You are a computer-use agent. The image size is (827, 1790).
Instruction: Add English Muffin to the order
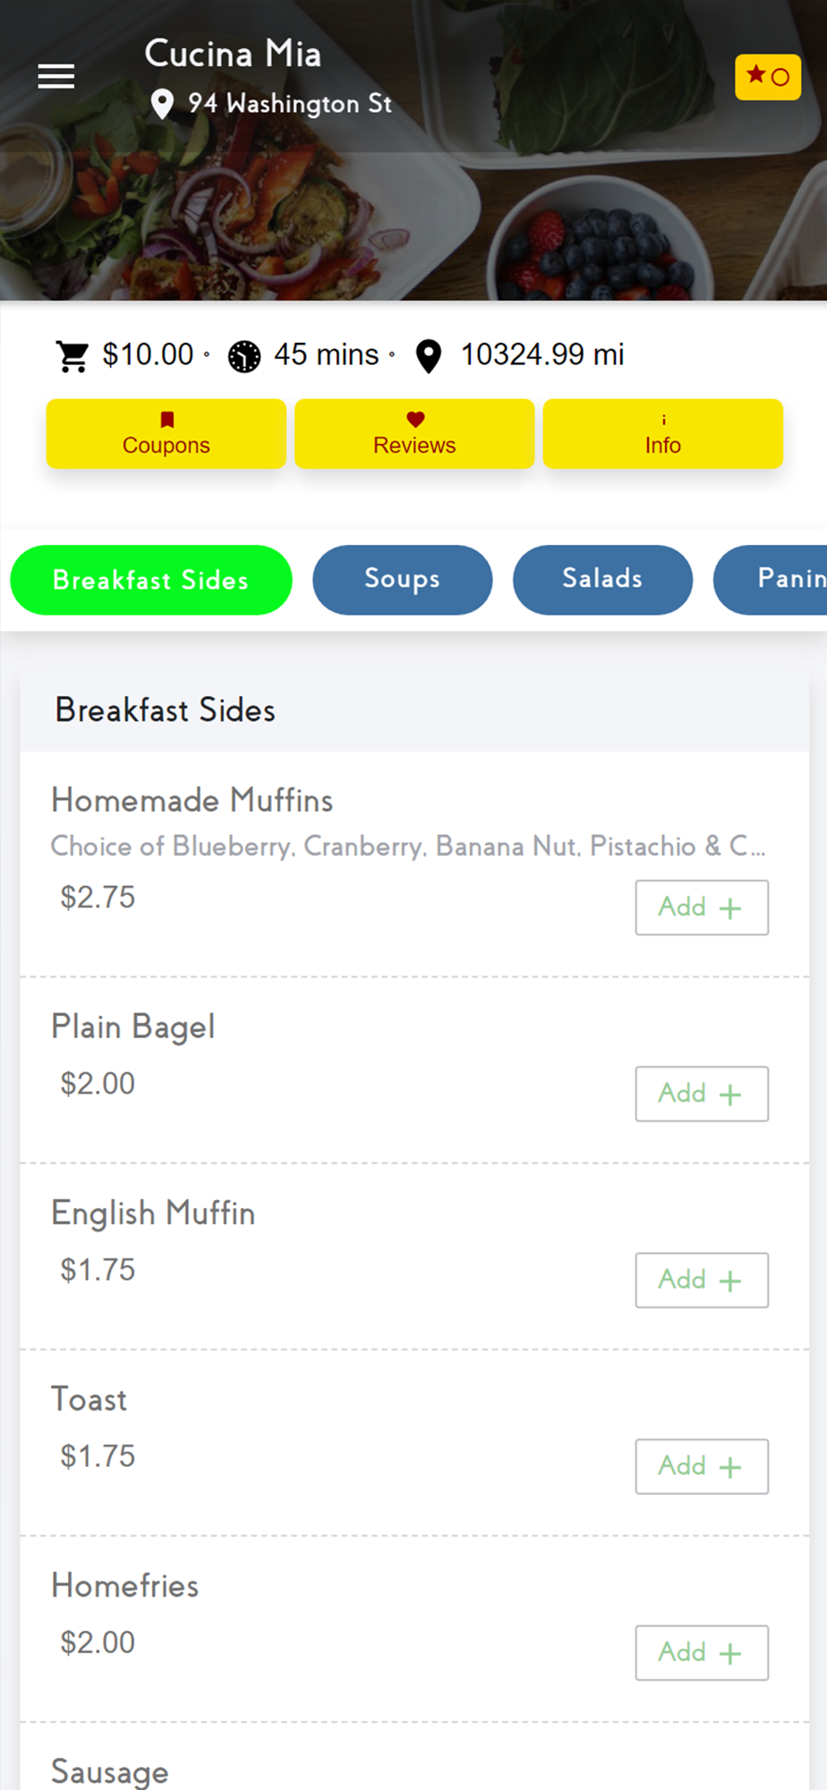(702, 1280)
